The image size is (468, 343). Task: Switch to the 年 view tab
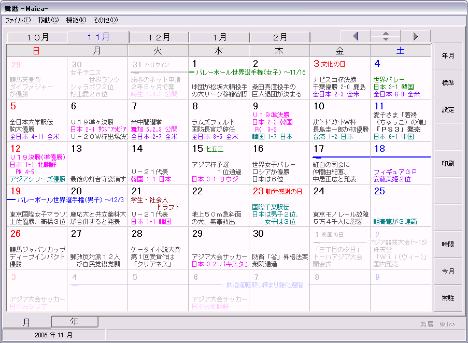pos(75,322)
